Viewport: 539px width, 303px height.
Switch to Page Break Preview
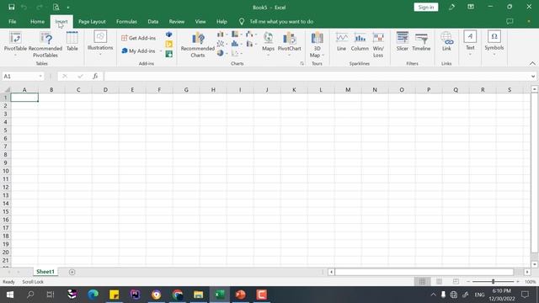[456, 282]
